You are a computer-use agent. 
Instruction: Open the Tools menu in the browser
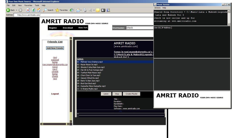click(x=37, y=5)
